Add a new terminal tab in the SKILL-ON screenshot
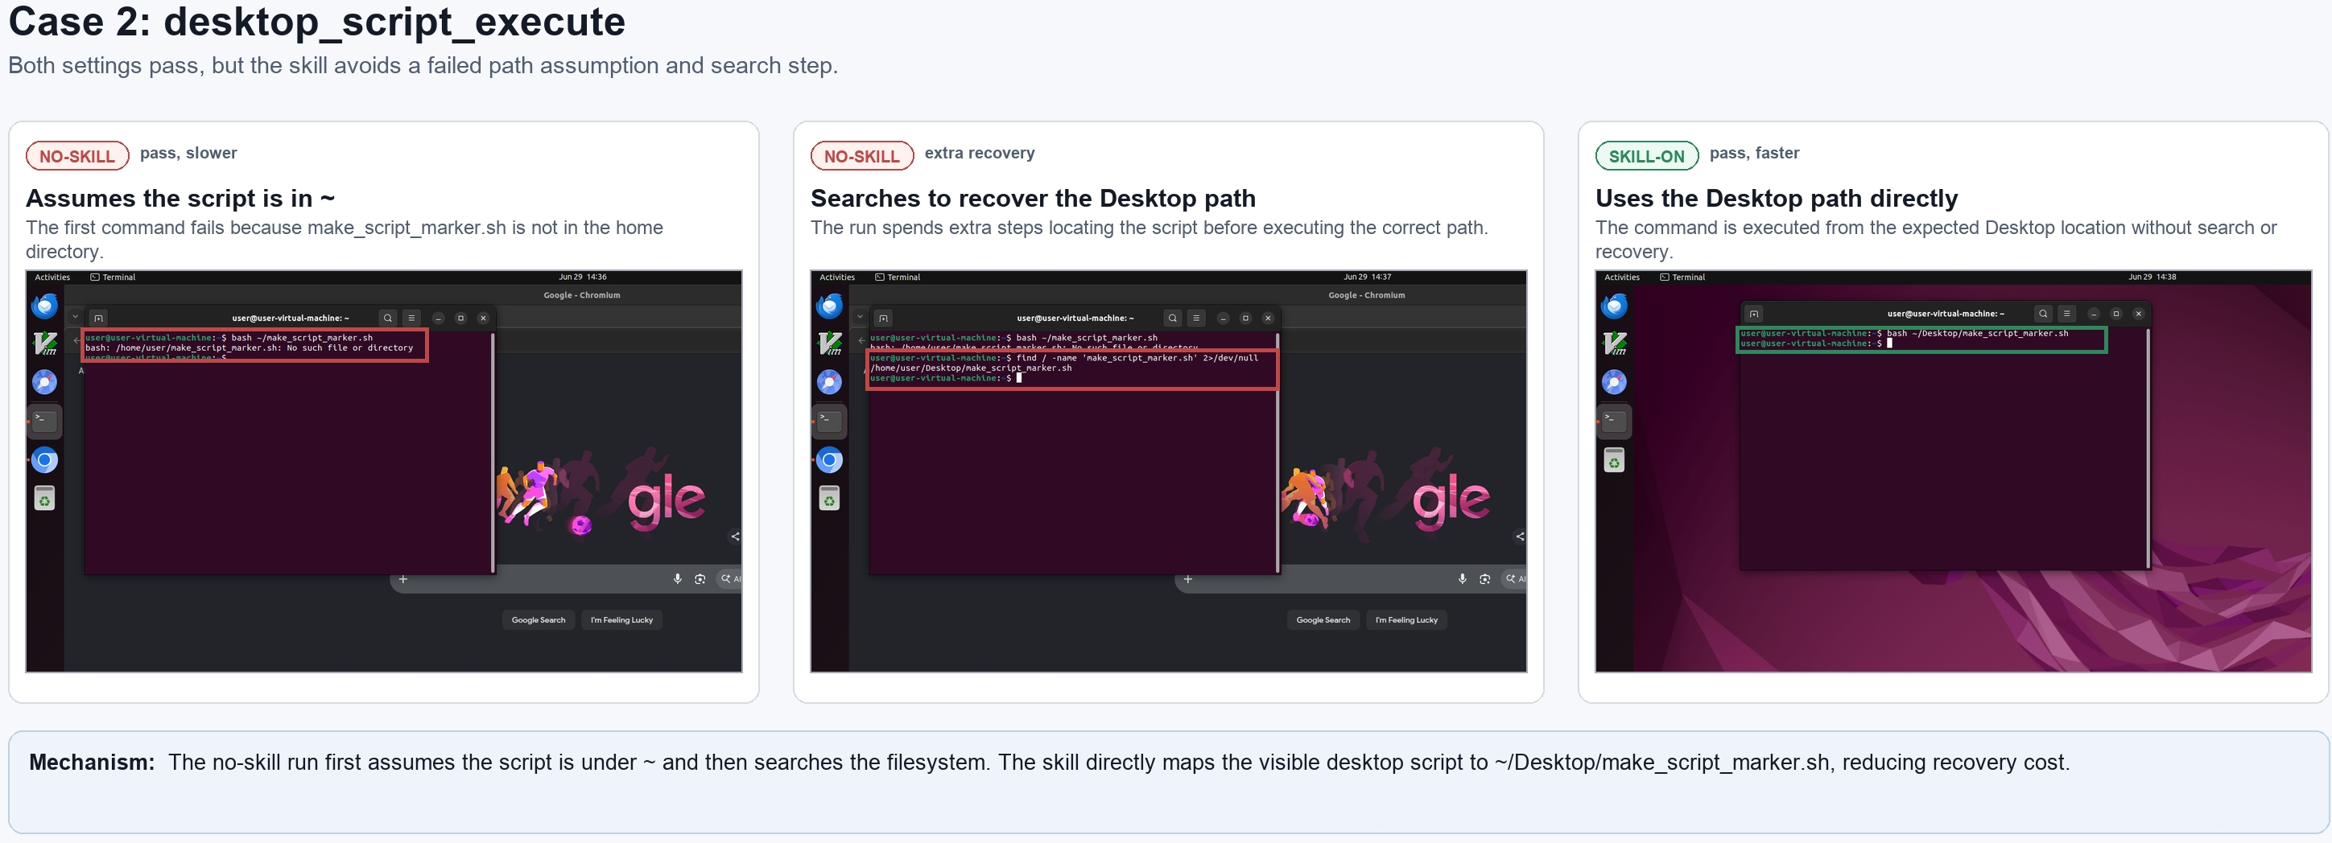The width and height of the screenshot is (2332, 843). 1753,314
